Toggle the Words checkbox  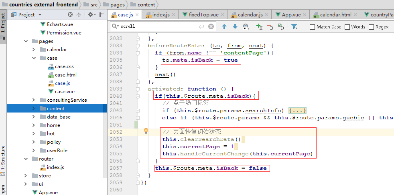click(347, 27)
